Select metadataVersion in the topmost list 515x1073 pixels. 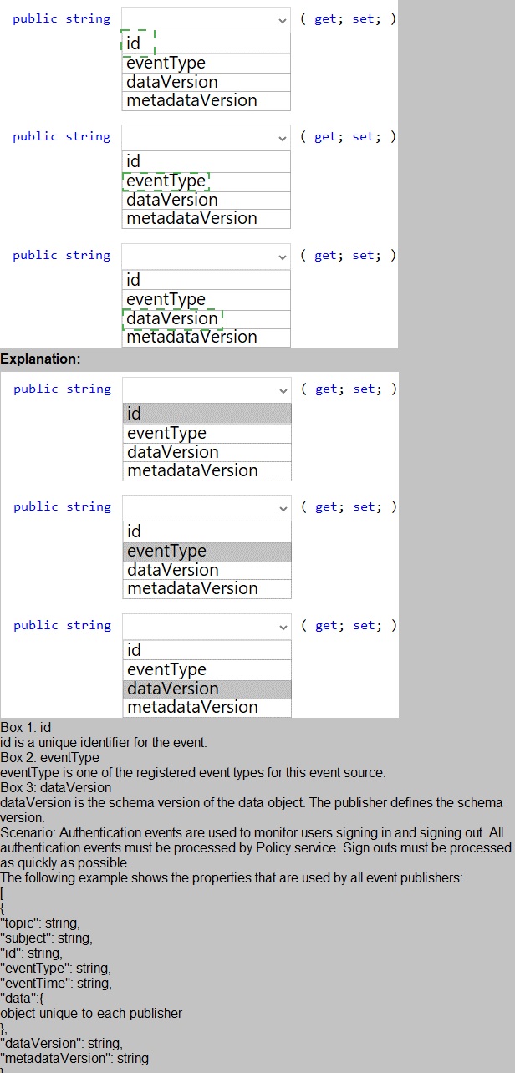[191, 100]
